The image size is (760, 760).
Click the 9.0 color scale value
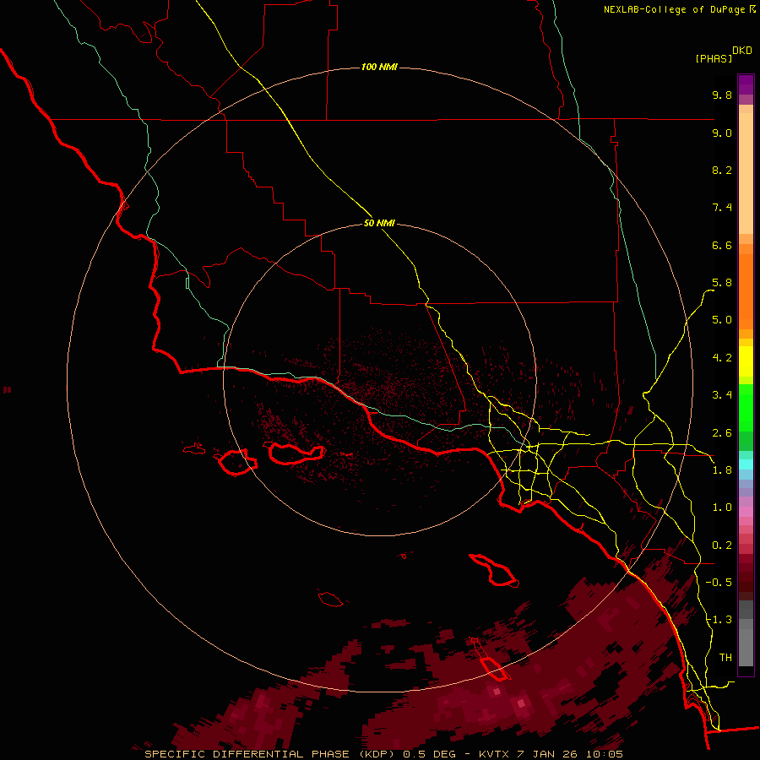tap(722, 133)
